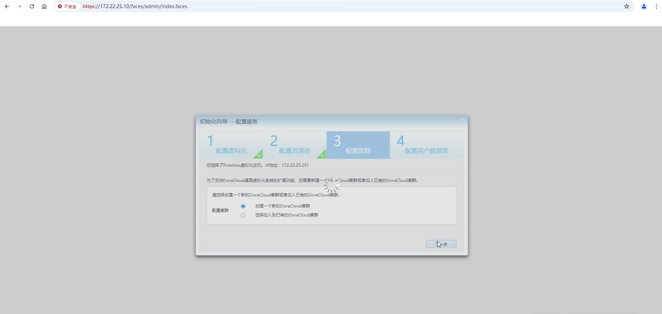Bookmark this page with the star icon
This screenshot has height=314, width=662.
point(627,6)
